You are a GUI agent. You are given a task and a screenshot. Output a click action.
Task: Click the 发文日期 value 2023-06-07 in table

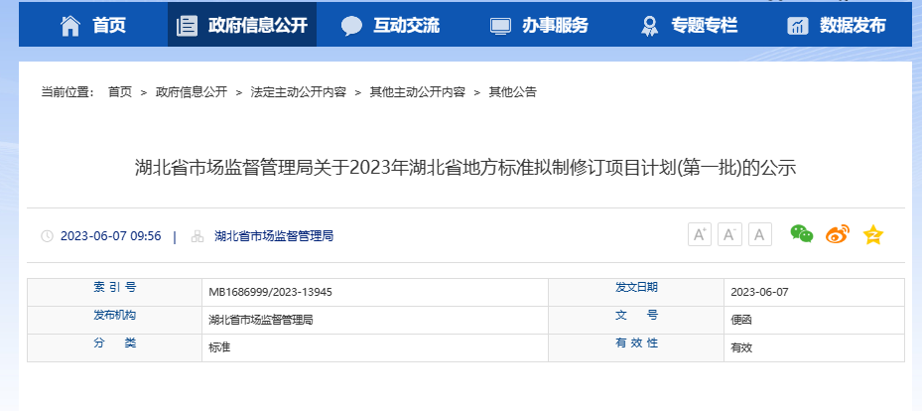[x=759, y=292]
